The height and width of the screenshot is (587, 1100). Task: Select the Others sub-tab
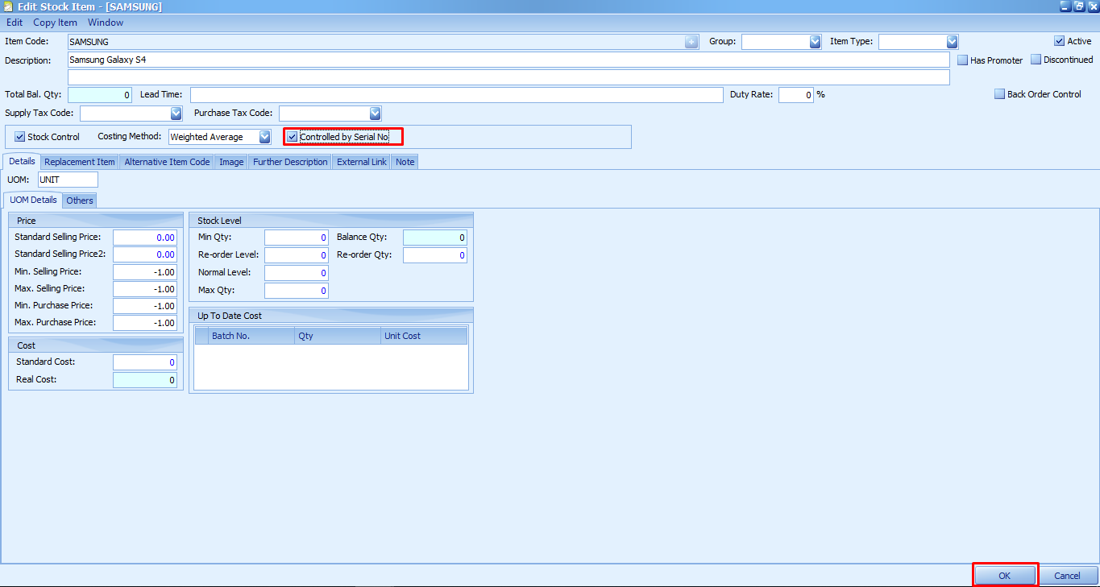(80, 200)
